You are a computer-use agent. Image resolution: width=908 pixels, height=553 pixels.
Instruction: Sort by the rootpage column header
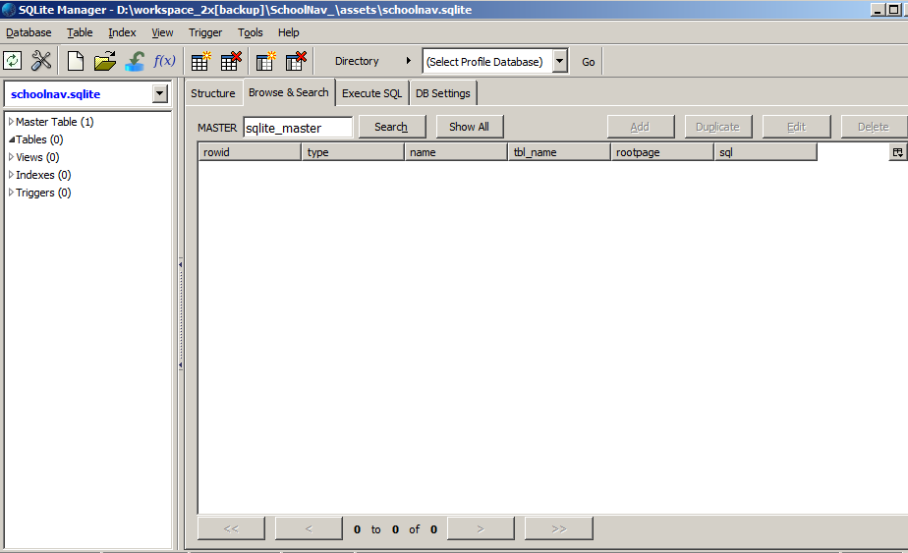click(x=662, y=152)
